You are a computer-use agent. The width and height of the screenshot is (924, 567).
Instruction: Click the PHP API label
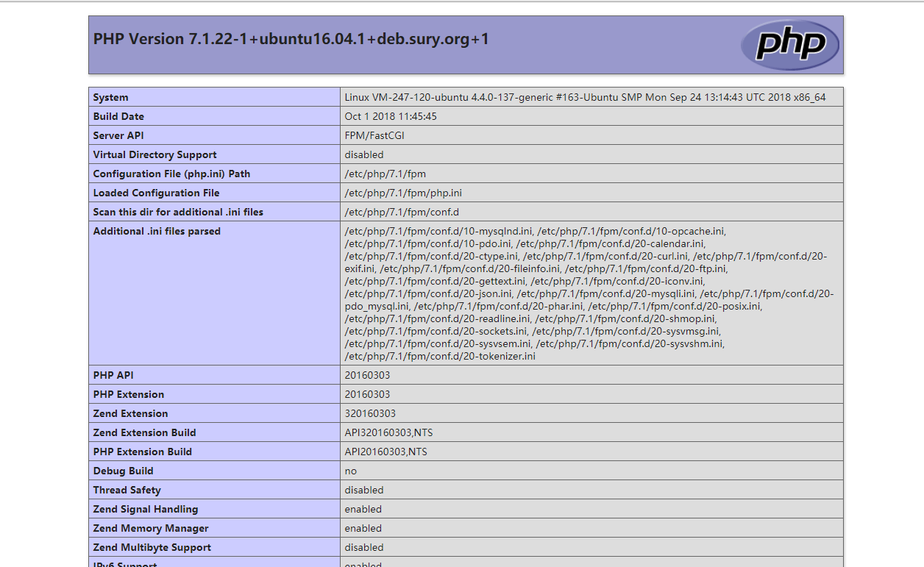pos(113,375)
